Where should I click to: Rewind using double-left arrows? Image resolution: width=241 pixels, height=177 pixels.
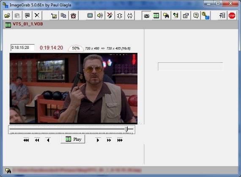pyautogui.click(x=37, y=140)
